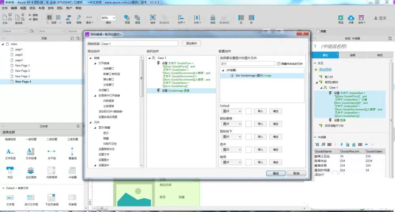Collapse the Case 1 tree node
Screen dimensions: 395x212
[149, 58]
